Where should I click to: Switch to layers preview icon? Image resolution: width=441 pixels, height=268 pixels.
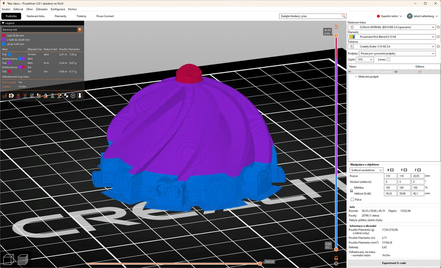click(x=23, y=259)
